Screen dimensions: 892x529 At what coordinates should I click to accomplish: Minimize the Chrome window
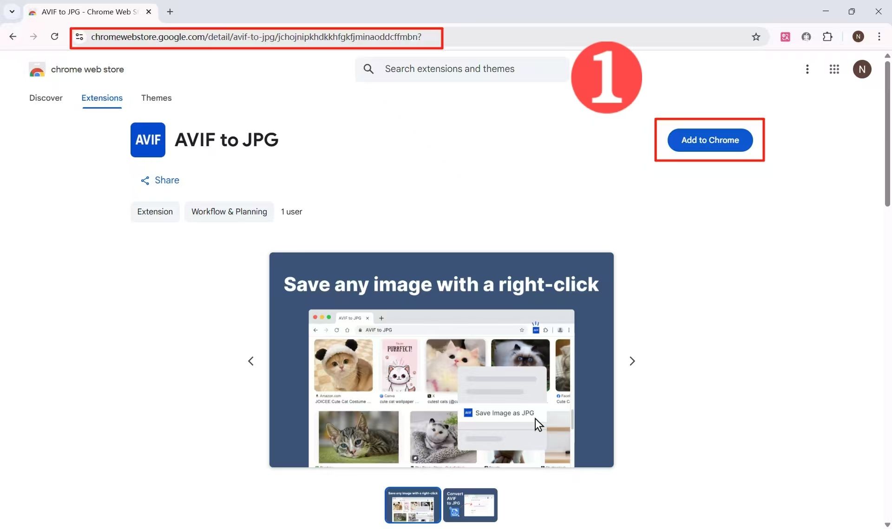(x=826, y=12)
